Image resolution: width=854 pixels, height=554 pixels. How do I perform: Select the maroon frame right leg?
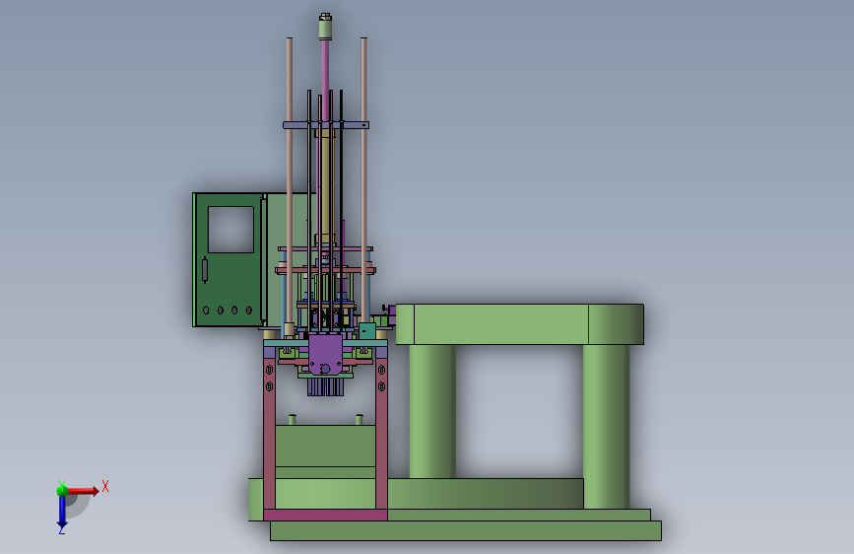381,434
